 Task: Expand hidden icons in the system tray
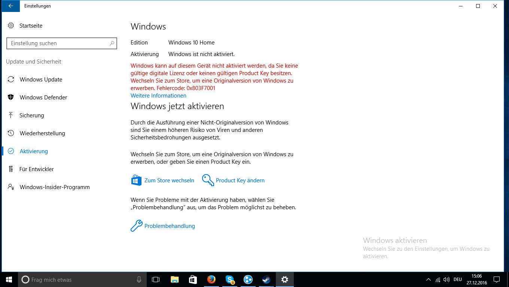point(428,279)
